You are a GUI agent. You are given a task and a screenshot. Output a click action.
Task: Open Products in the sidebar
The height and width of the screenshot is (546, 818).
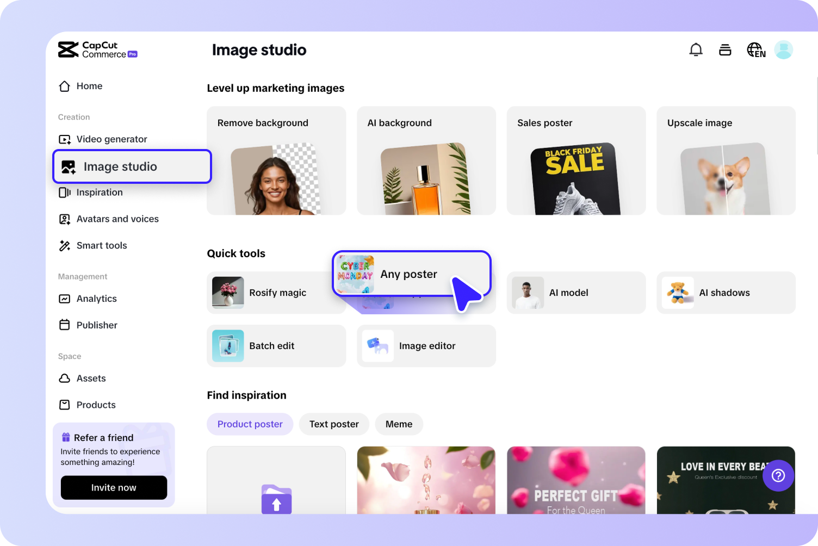click(96, 405)
